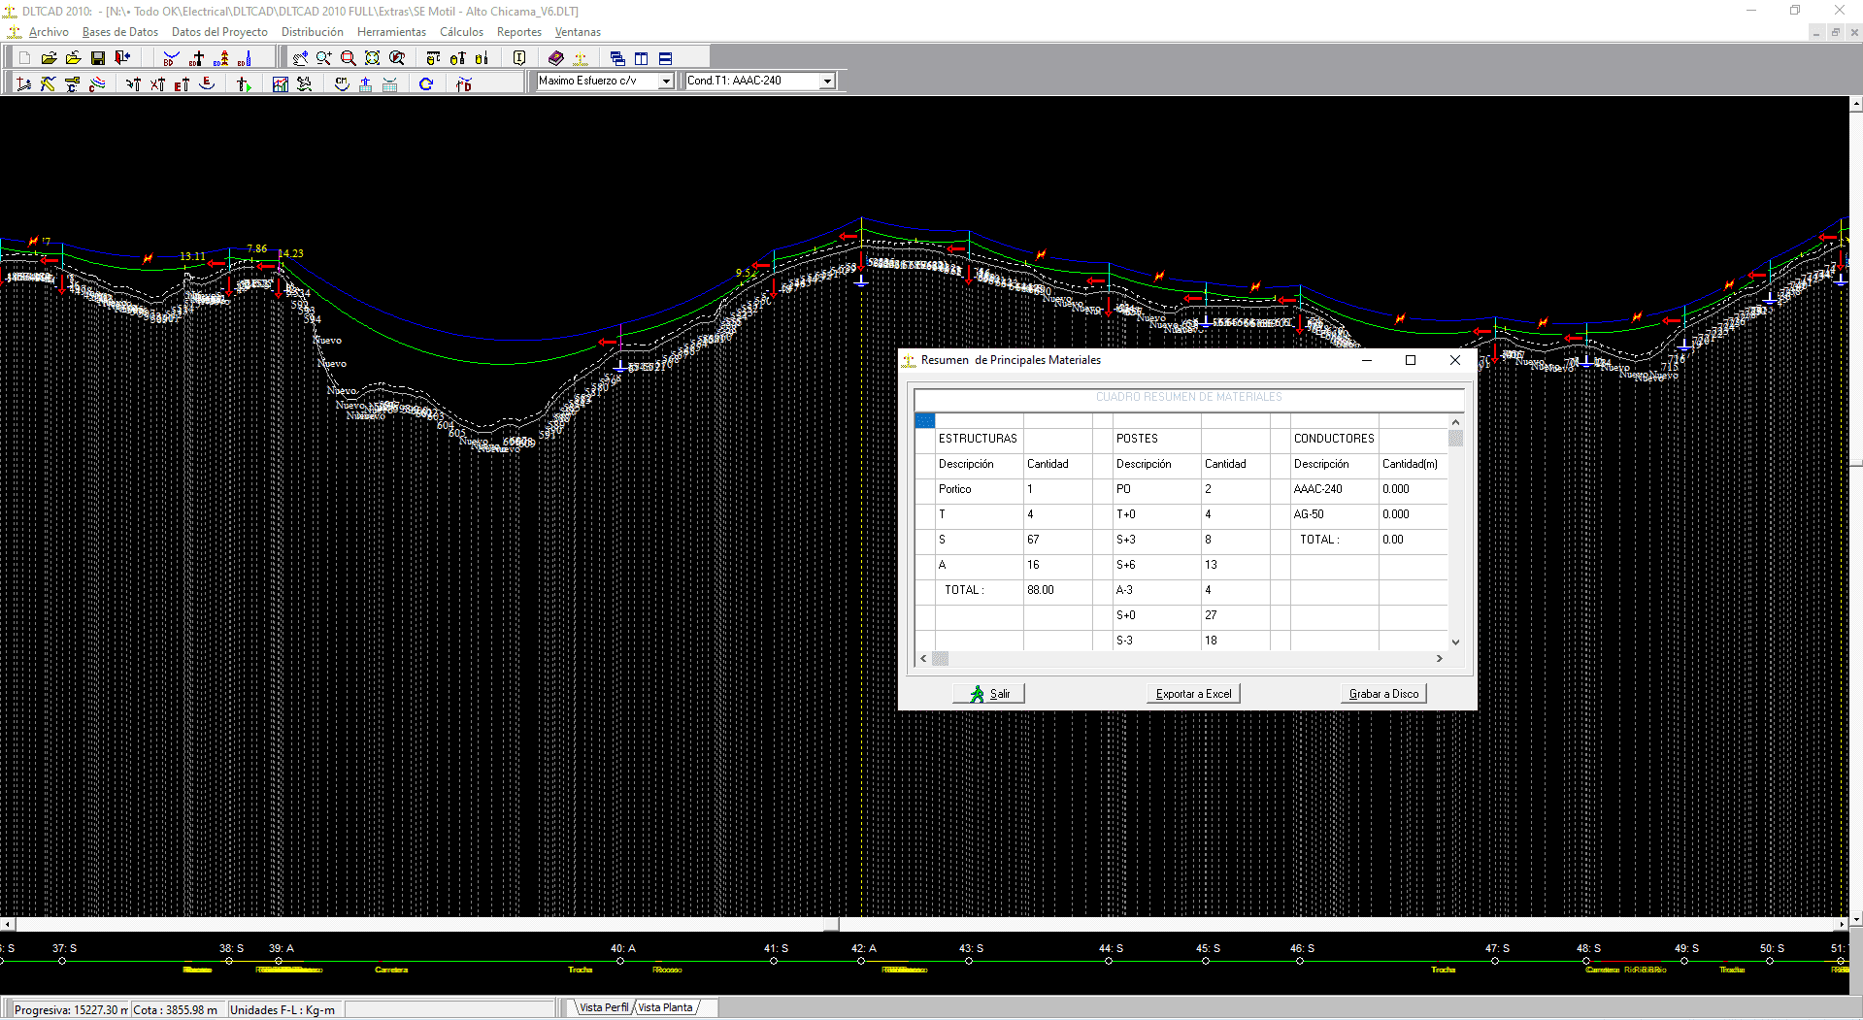Screen dimensions: 1863x1020
Task: Click the zoom extents icon
Action: [372, 58]
